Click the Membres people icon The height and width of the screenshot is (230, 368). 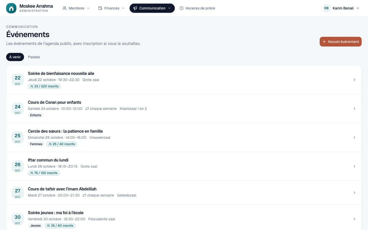coord(65,8)
